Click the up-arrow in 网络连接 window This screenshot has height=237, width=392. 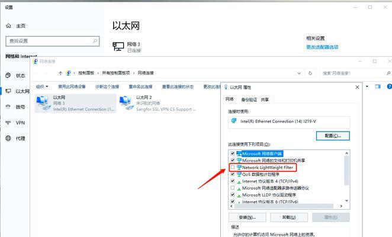[60, 73]
